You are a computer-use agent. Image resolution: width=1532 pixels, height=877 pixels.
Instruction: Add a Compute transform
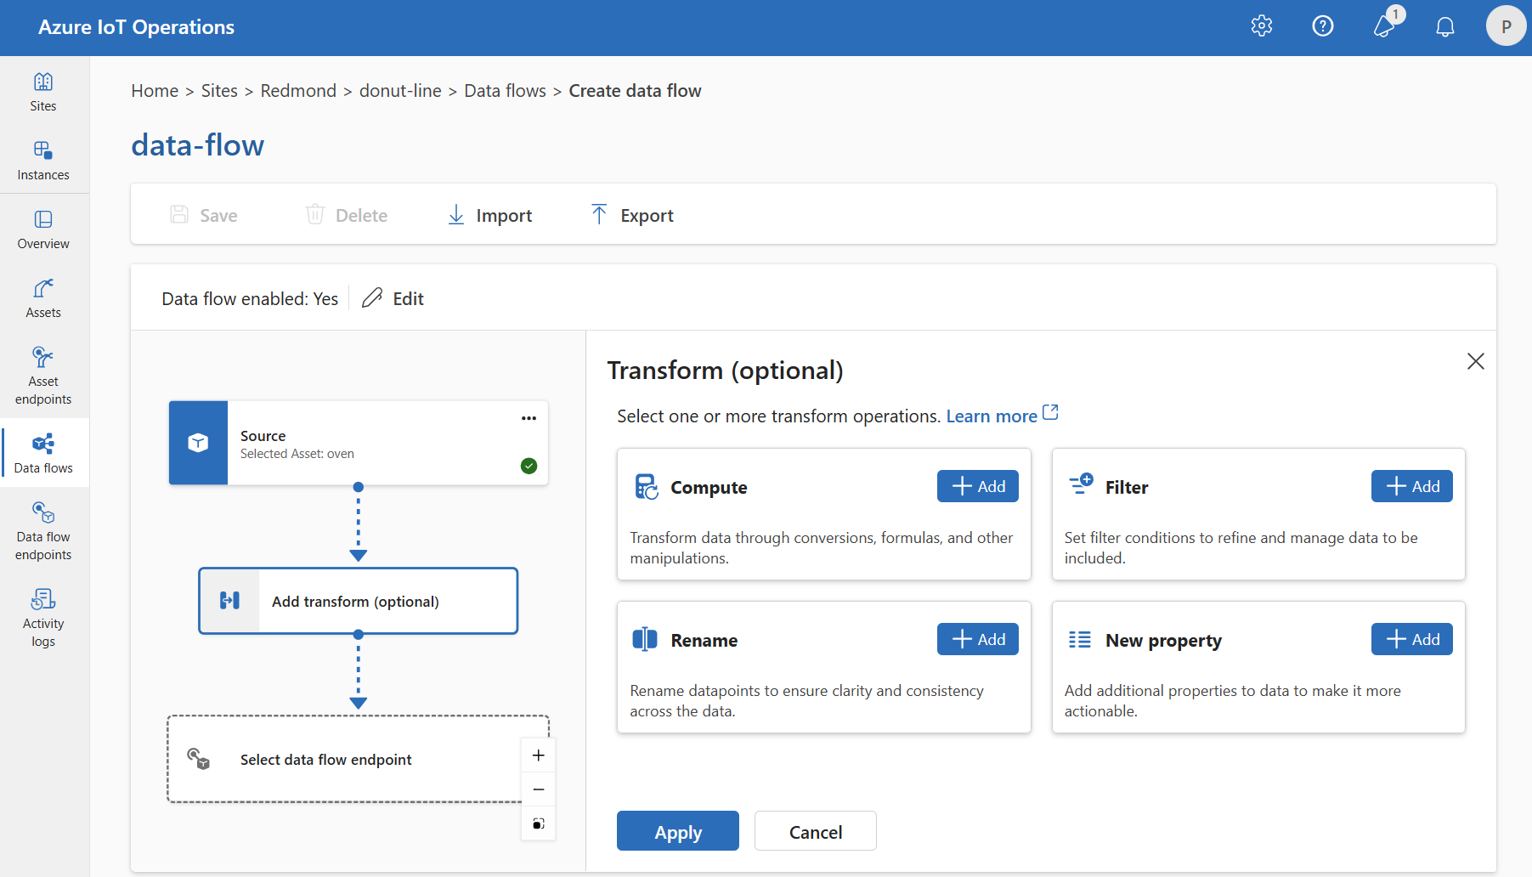point(978,486)
